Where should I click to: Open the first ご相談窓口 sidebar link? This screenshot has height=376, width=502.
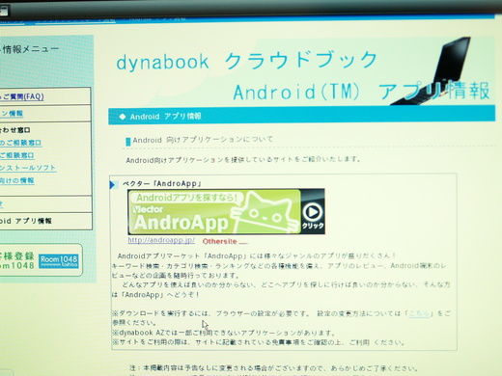pyautogui.click(x=20, y=143)
